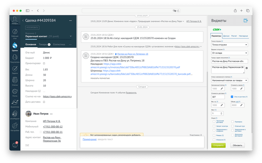Screen dimensions: 262x163
Task: Open Наложенный платеж за товары dropdown
Action: pos(230,80)
